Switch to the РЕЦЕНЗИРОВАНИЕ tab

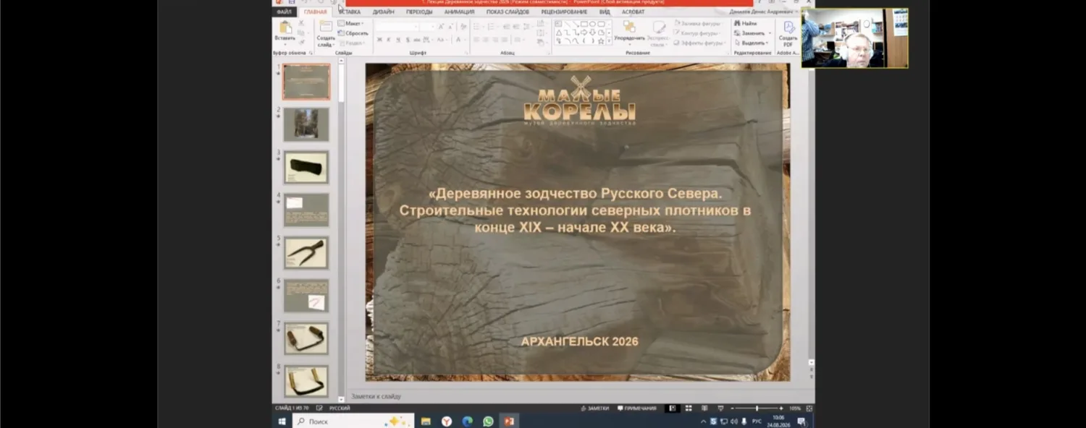click(564, 12)
